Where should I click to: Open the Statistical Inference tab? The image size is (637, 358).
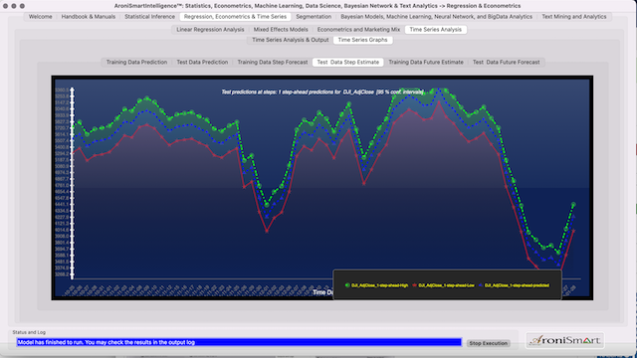click(x=149, y=17)
